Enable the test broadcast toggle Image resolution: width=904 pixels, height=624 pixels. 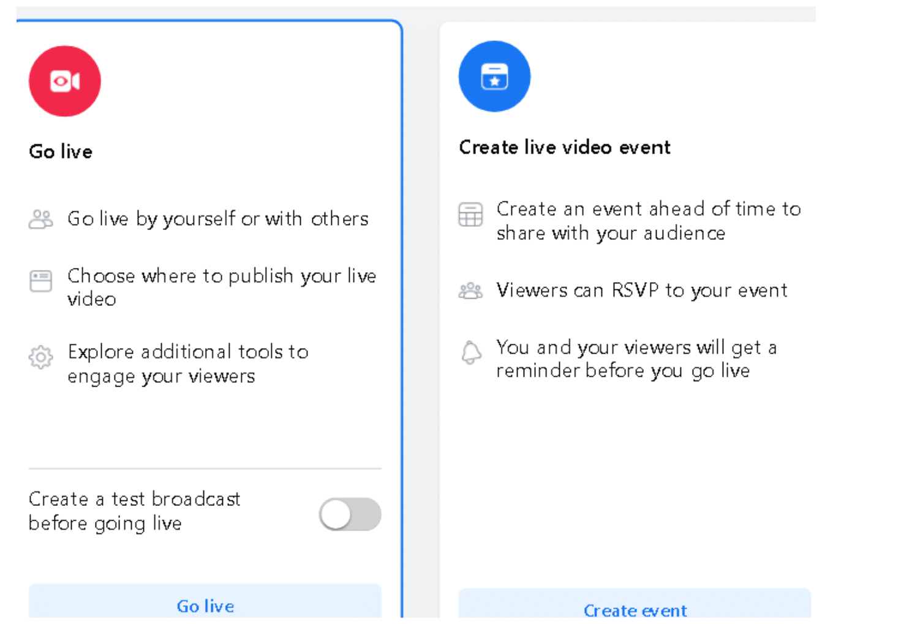tap(350, 514)
